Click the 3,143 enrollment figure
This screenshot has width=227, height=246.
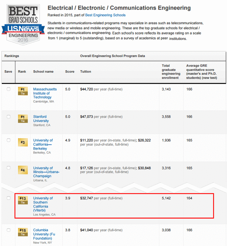pos(166,89)
